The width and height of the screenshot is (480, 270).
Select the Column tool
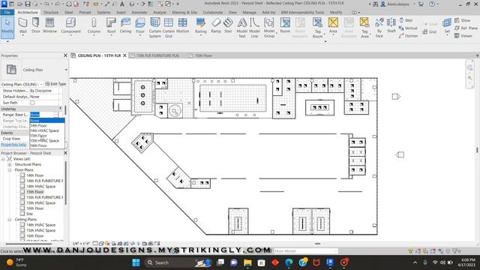(94, 26)
